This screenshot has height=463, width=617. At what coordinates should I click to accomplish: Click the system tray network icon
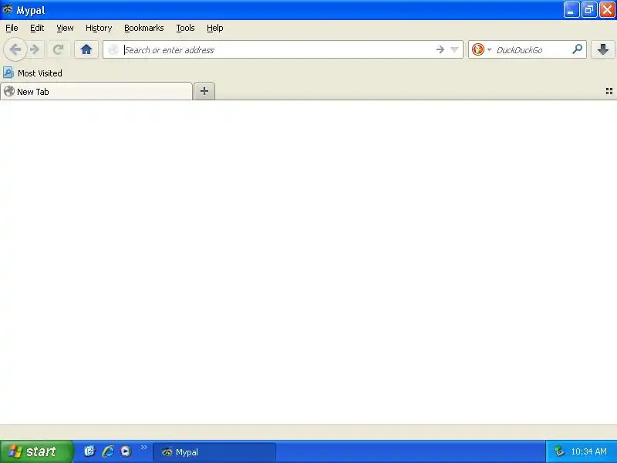[558, 451]
